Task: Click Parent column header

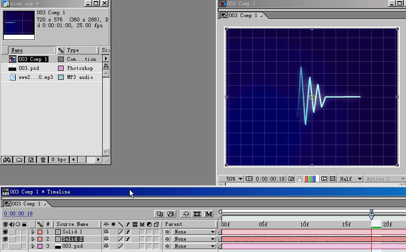Action: point(190,224)
